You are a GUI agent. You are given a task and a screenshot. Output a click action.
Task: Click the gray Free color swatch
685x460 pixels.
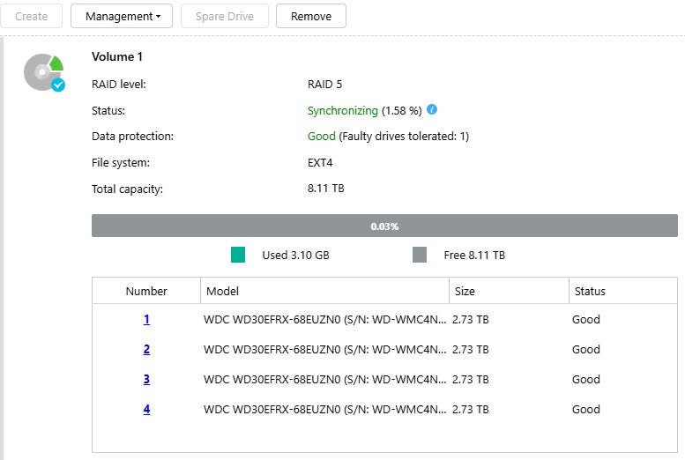[x=420, y=255]
